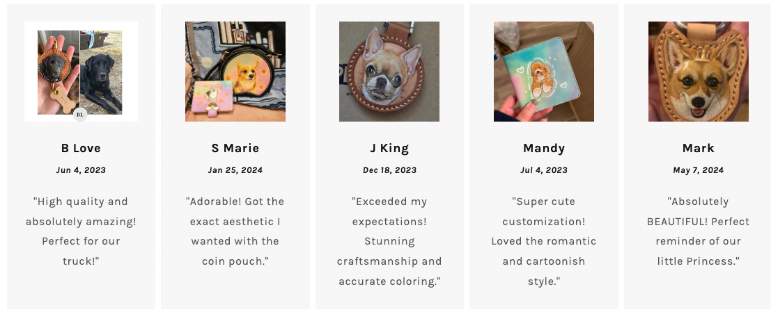Click reviewer name Mark
The height and width of the screenshot is (312, 771).
(x=698, y=148)
